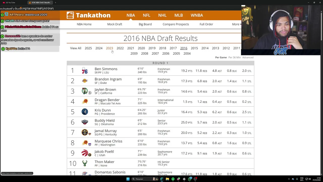Open the Windows Start menu
The image size is (323, 182).
tap(128, 179)
